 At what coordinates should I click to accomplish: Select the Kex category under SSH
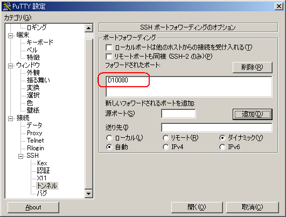click(x=42, y=163)
